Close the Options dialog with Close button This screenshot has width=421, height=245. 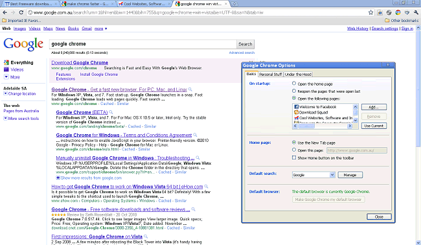tap(379, 216)
